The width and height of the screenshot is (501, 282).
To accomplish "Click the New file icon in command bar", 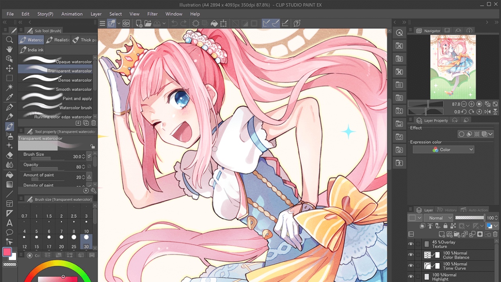I will point(139,23).
